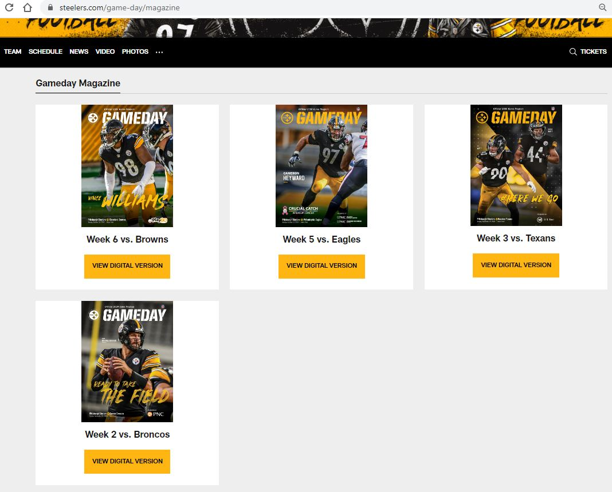
Task: Open the Cameron Heyward magazine cover
Action: (321, 166)
